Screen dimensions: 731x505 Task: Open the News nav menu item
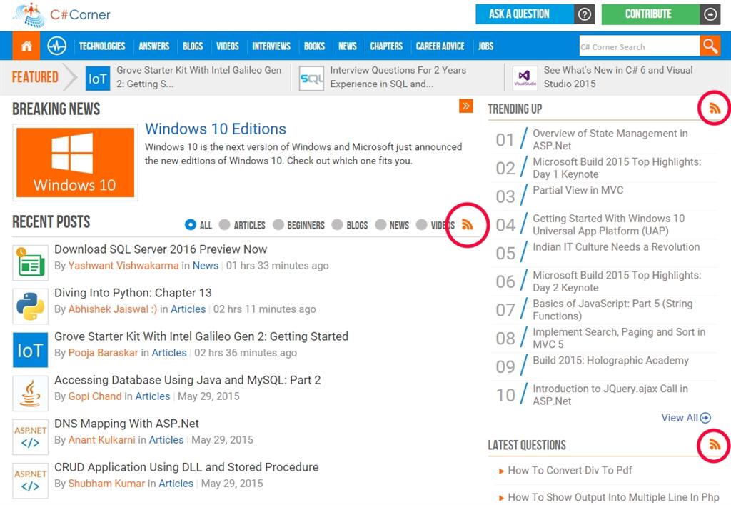[348, 46]
